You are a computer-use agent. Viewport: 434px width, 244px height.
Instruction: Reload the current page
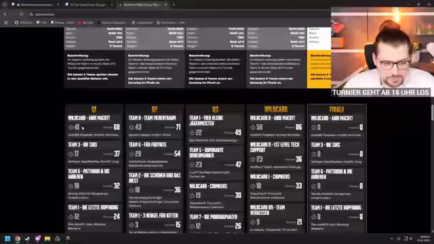tap(21, 14)
